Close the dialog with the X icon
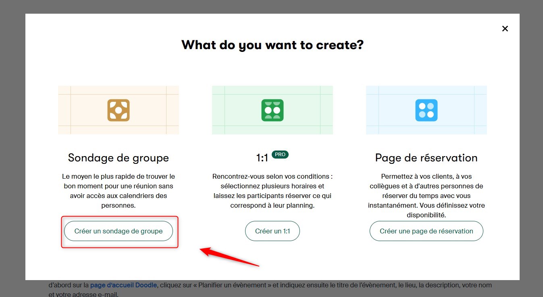 (505, 29)
